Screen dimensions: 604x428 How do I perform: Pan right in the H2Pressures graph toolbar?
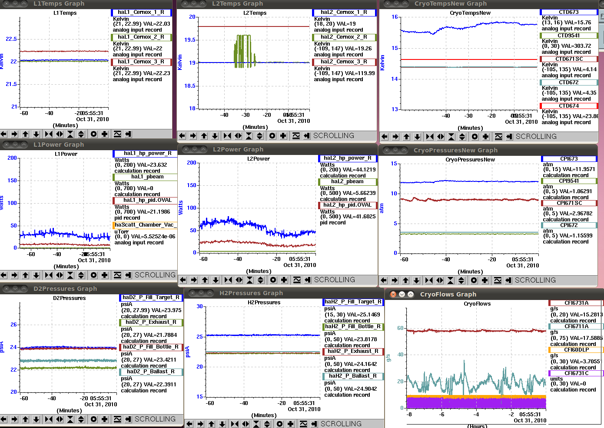[200, 424]
